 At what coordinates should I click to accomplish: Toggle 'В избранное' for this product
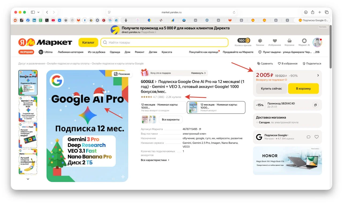click(288, 63)
